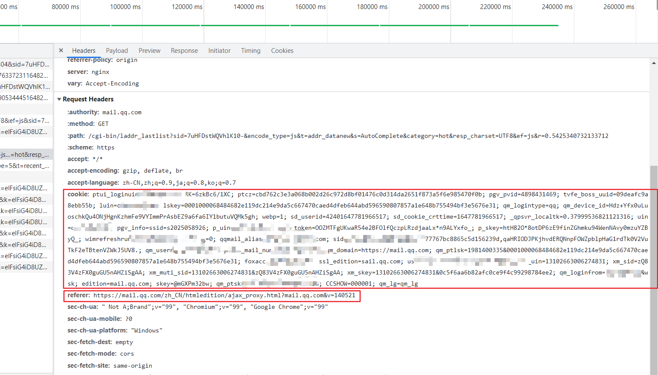The image size is (658, 375).
Task: Collapse the Request Headers section
Action: tap(59, 99)
